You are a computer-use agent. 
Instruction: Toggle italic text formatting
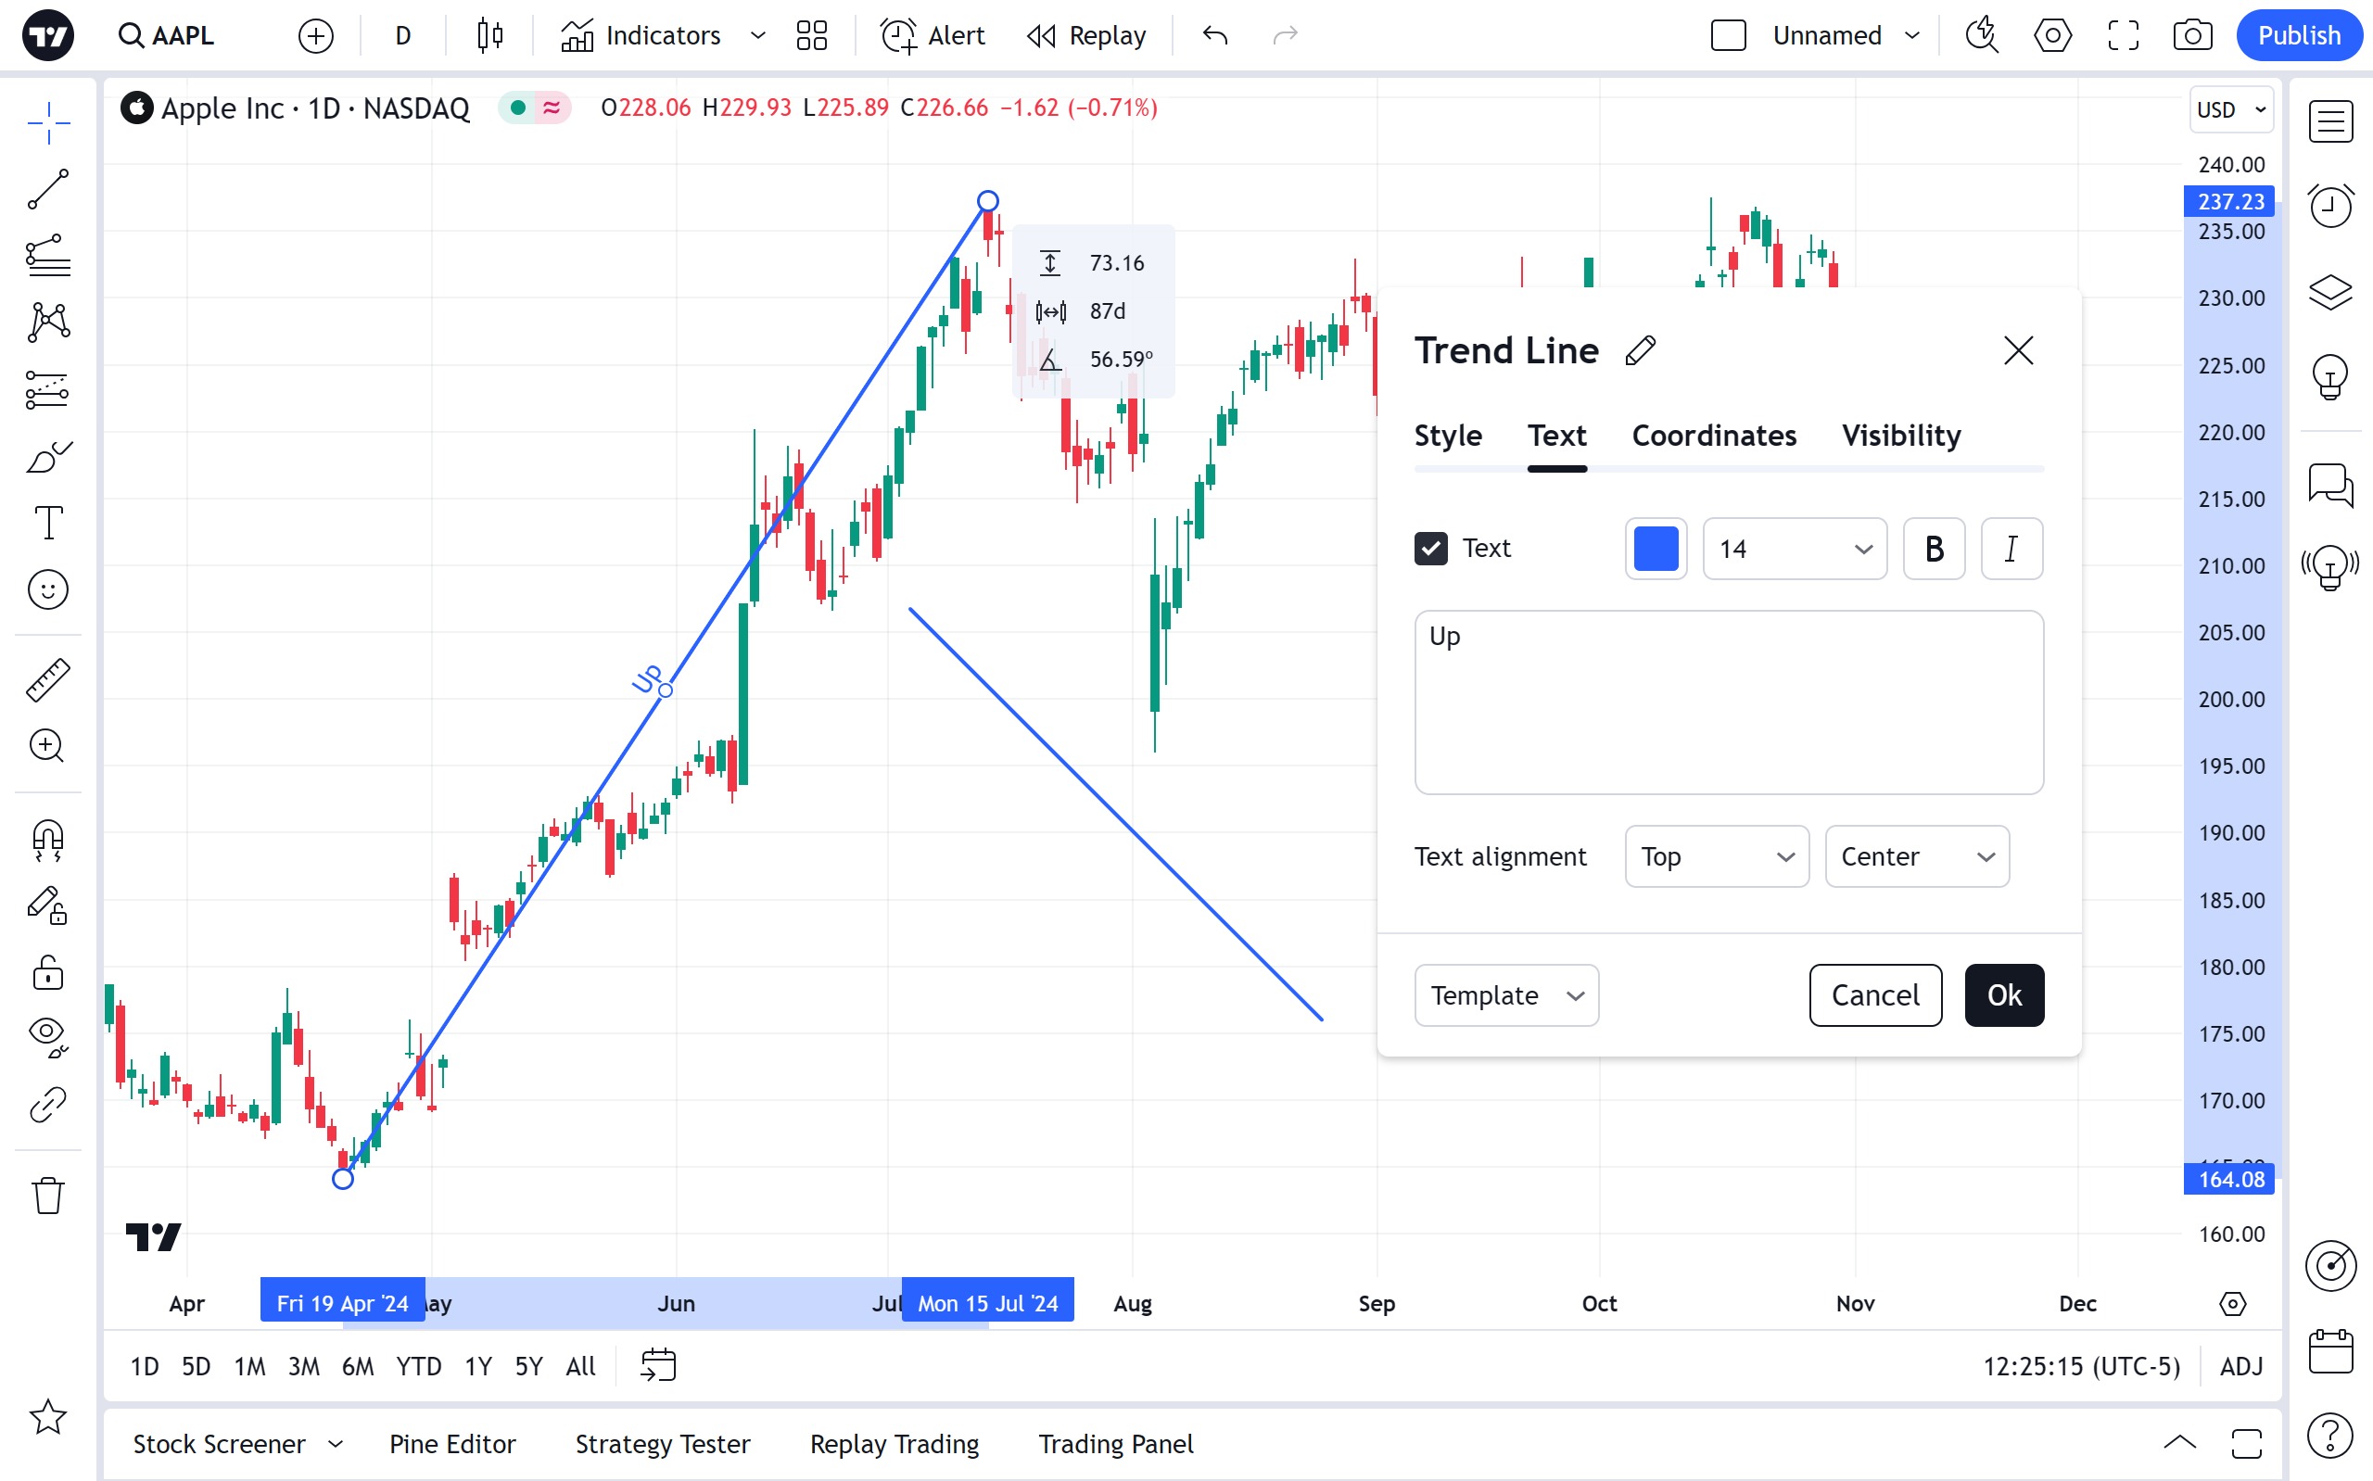(x=2011, y=549)
